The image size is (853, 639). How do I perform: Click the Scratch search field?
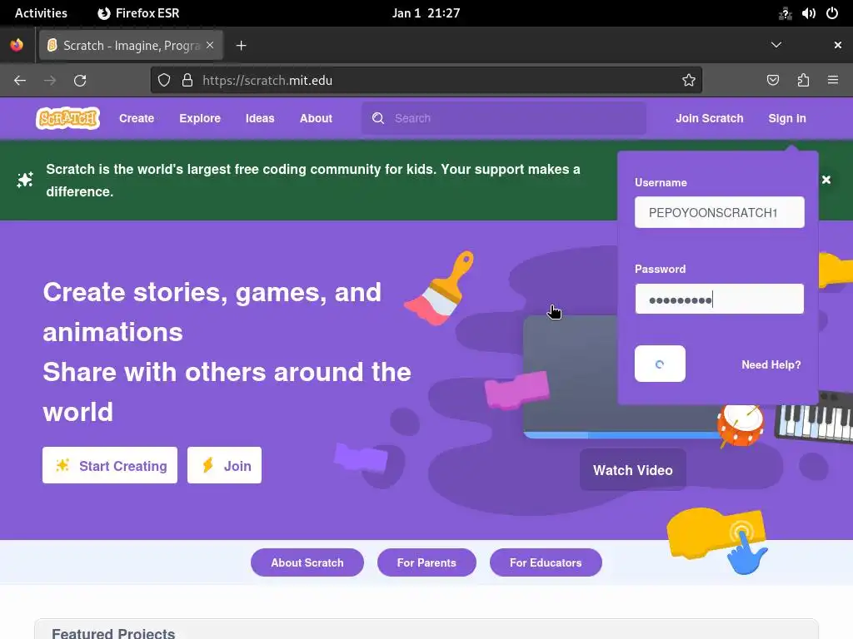point(504,118)
